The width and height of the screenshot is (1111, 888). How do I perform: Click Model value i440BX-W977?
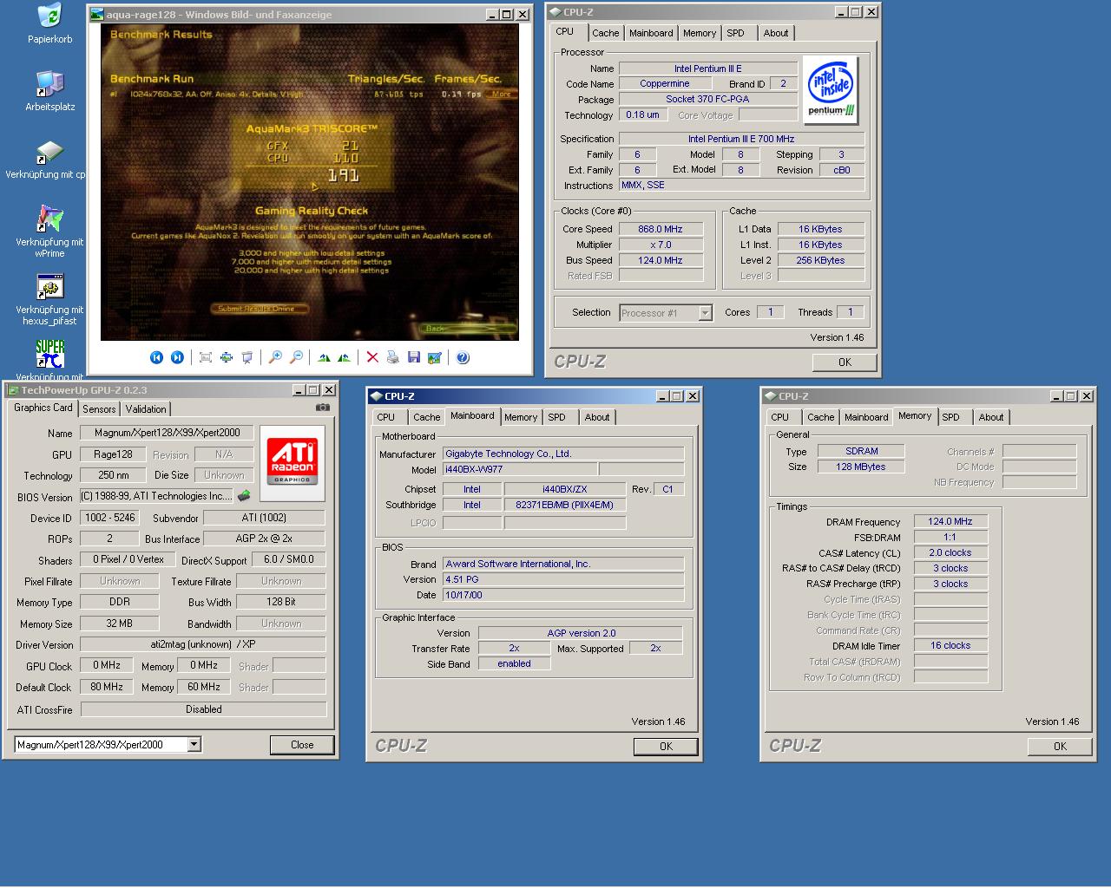point(519,469)
